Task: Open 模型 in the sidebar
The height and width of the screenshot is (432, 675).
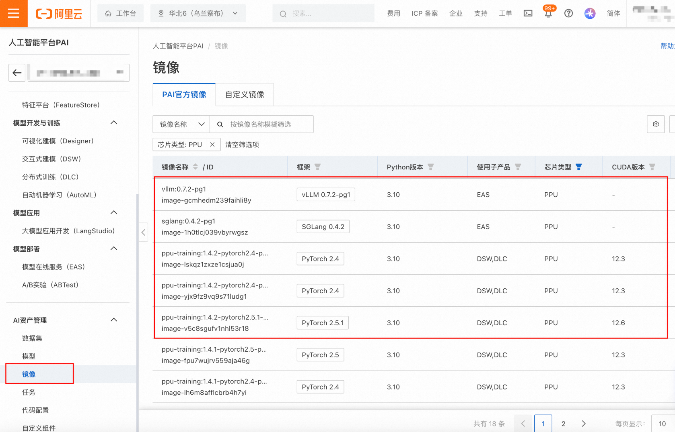Action: click(29, 356)
